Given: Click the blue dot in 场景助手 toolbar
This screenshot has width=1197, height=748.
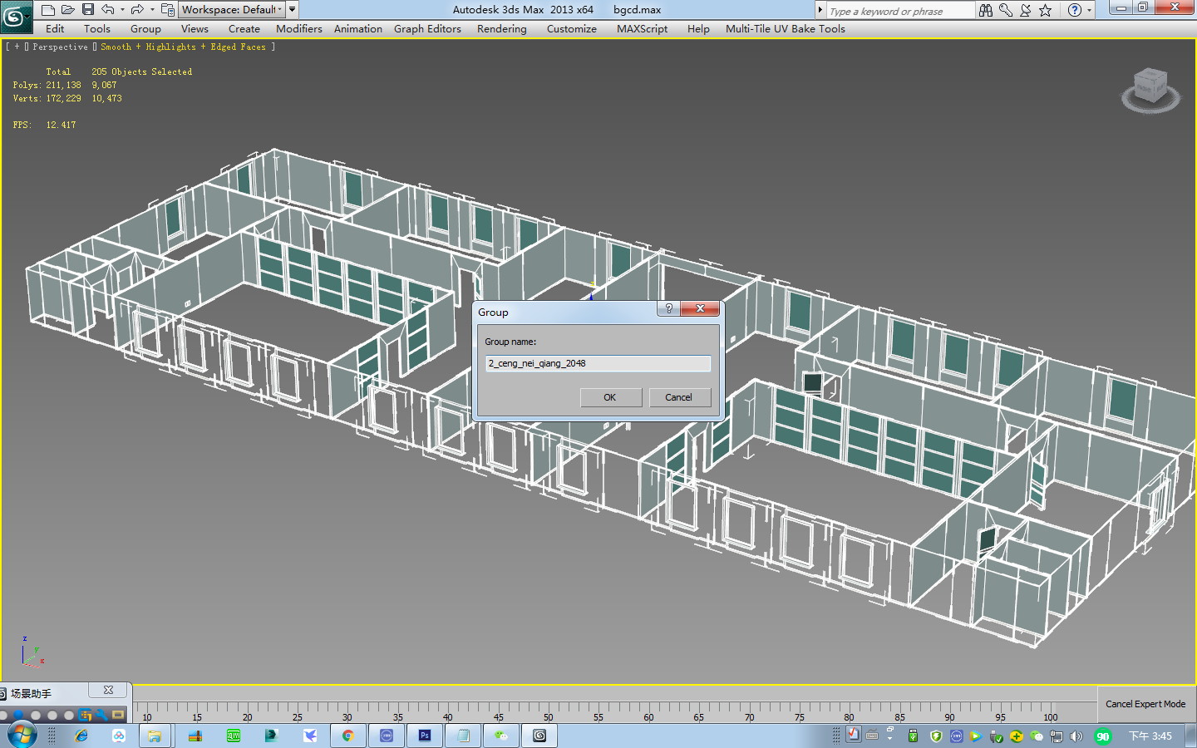Looking at the screenshot, I should click(x=18, y=715).
